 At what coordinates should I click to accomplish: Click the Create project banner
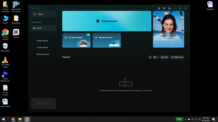click(107, 21)
